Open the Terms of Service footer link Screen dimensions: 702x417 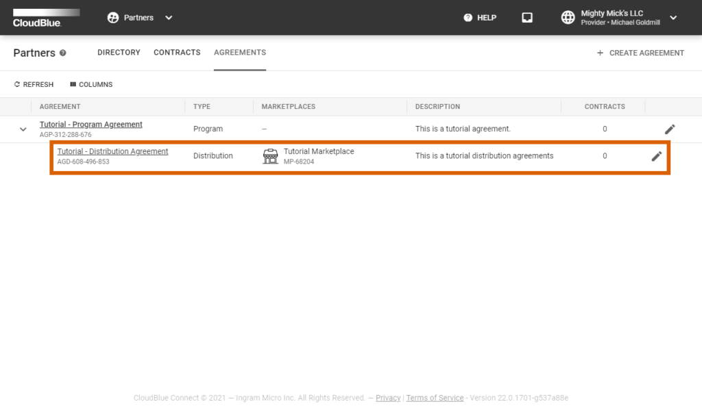point(435,398)
